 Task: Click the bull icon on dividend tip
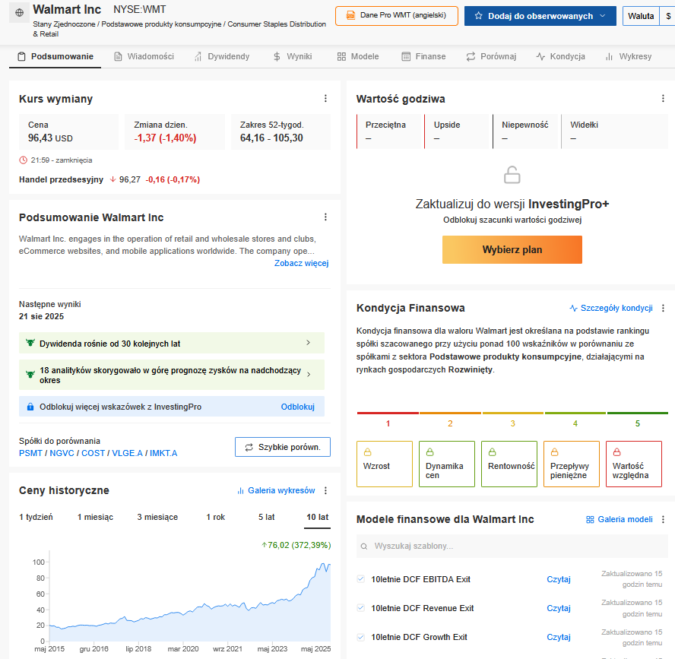click(x=30, y=343)
